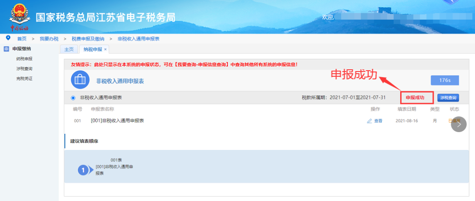Click the 国家税务总局江苏省电子税务局 header title
The image size is (475, 201).
click(x=106, y=17)
